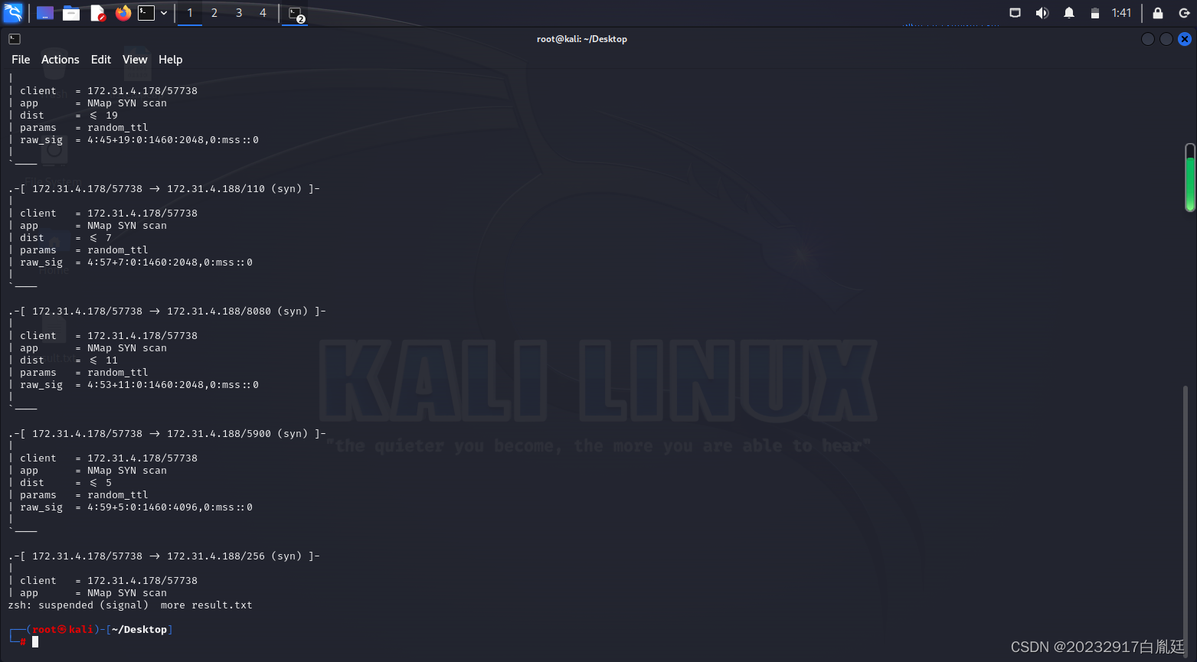Click the 'dist ≤ 11' line
Screen dimensions: 1197x662
[69, 360]
